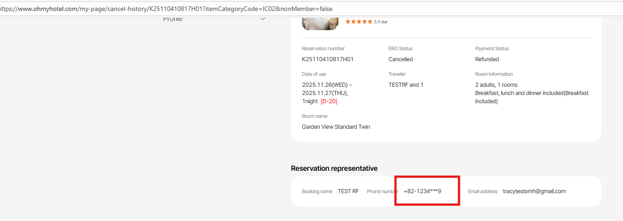
Task: Click the "2 adults, 1 rooms" text
Action: (496, 85)
